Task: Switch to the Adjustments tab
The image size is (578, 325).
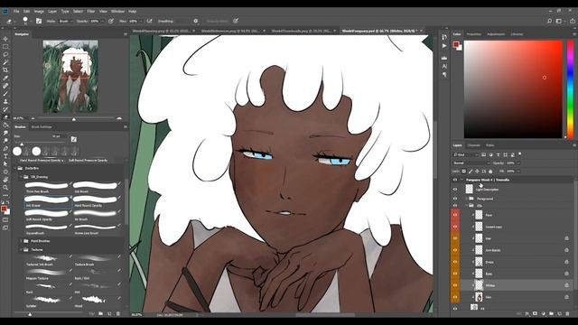Action: (x=496, y=34)
